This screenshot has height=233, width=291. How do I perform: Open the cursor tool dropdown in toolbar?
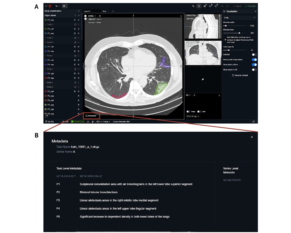coord(57,6)
